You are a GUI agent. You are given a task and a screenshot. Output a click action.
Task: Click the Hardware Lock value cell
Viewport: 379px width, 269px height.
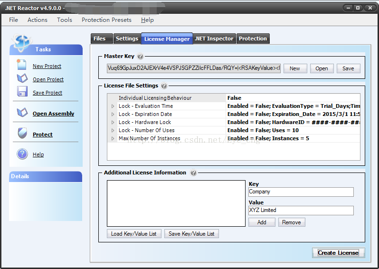point(293,123)
